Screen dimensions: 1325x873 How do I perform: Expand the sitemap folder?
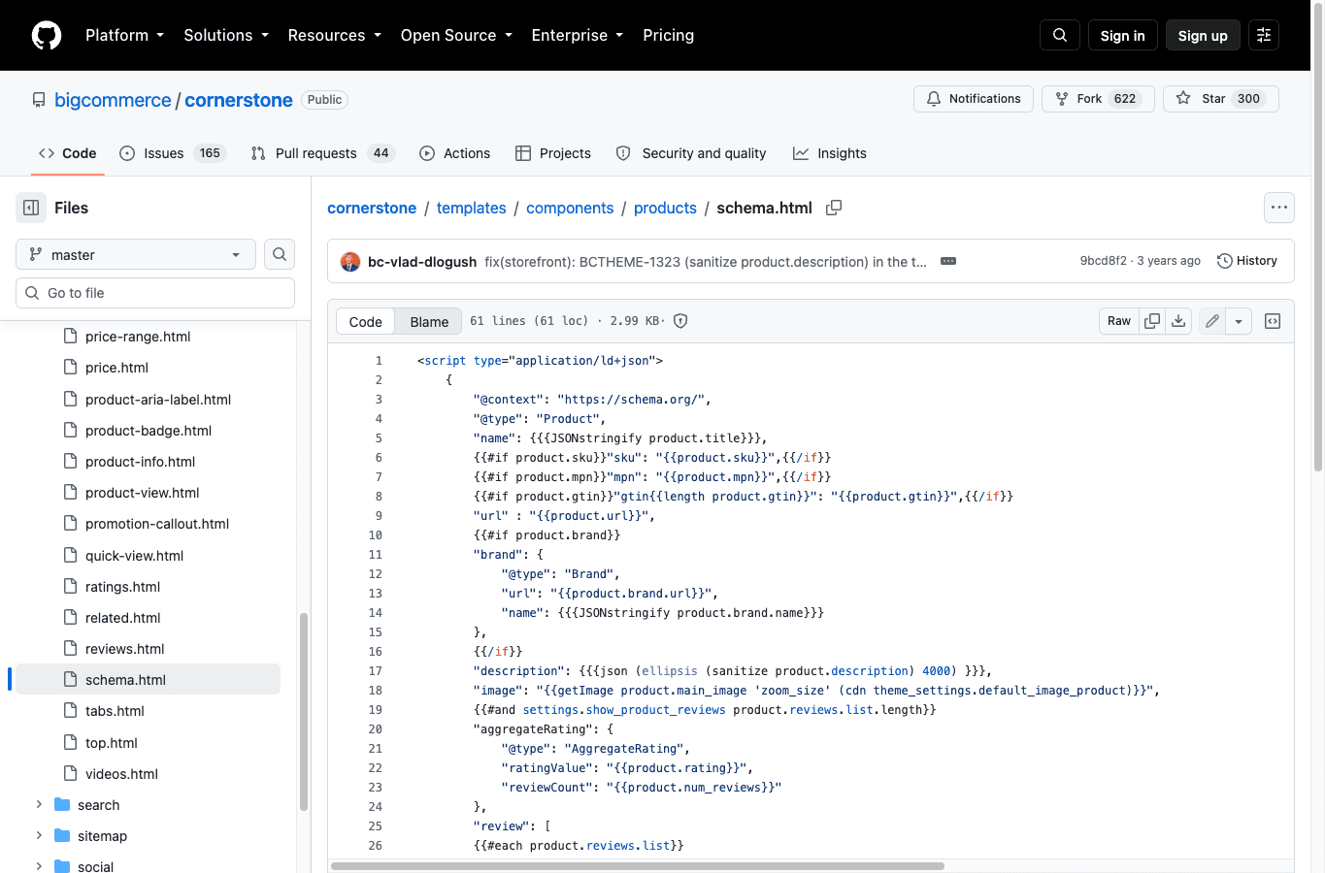coord(39,836)
